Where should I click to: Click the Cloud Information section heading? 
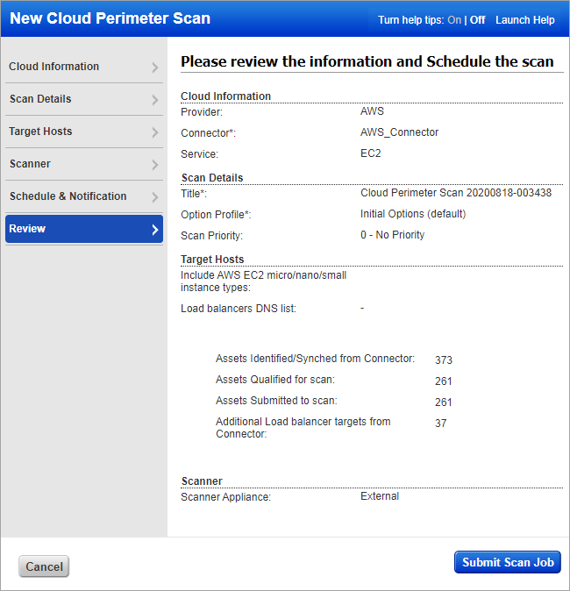(x=225, y=96)
